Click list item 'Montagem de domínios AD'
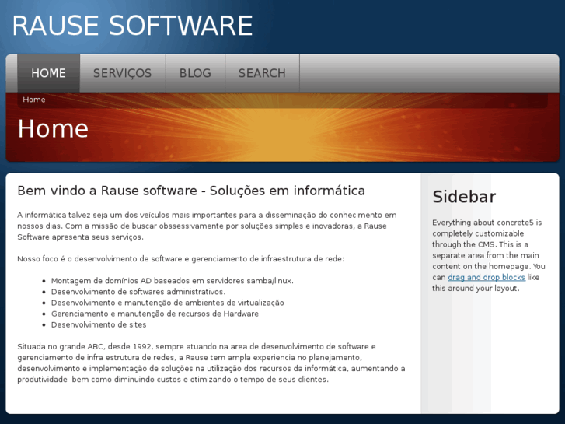Screen dimensions: 565x424 click(173, 280)
